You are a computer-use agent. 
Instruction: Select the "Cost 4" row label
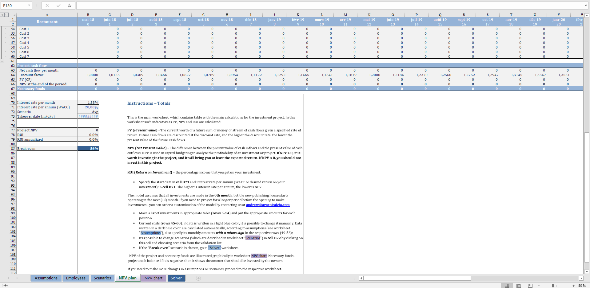47,43
